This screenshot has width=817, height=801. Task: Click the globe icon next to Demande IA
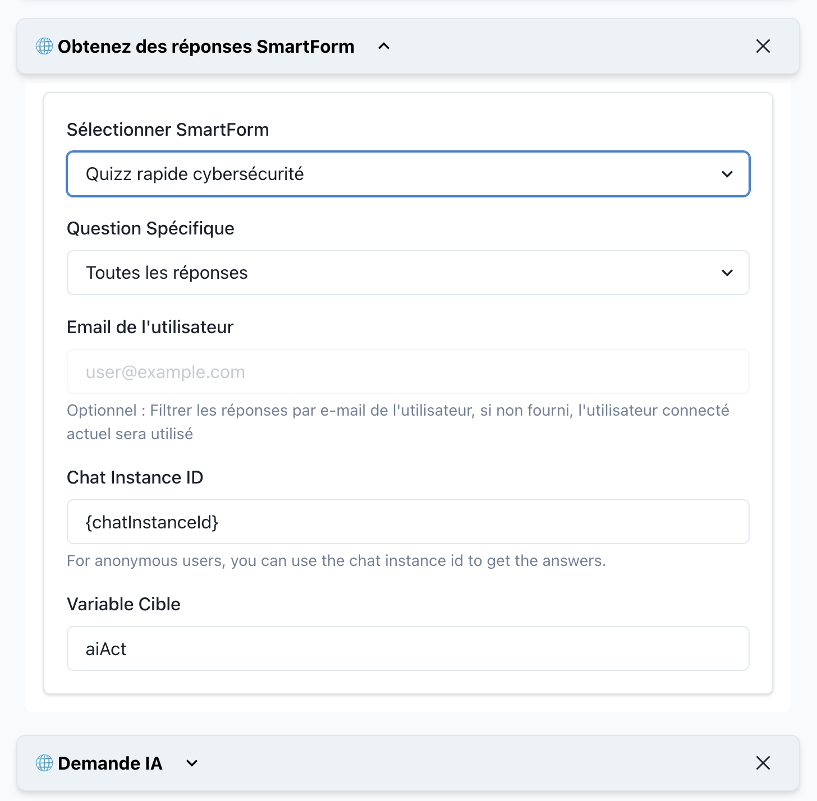pos(44,763)
